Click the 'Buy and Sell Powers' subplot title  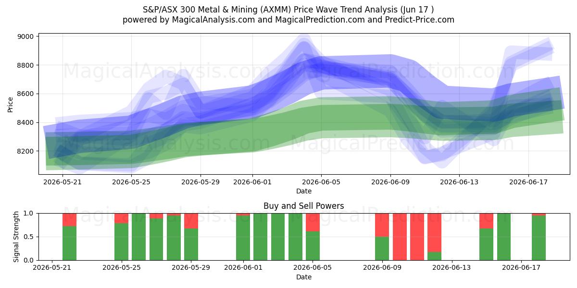(304, 206)
